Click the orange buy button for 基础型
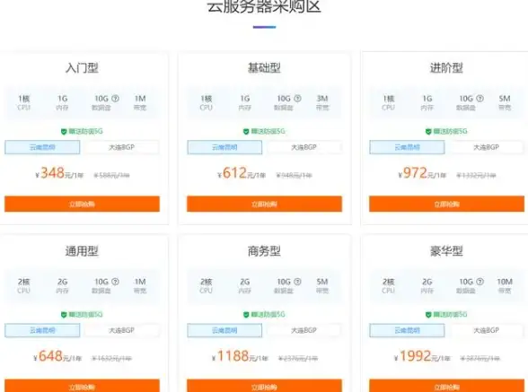The height and width of the screenshot is (392, 528). pyautogui.click(x=264, y=204)
